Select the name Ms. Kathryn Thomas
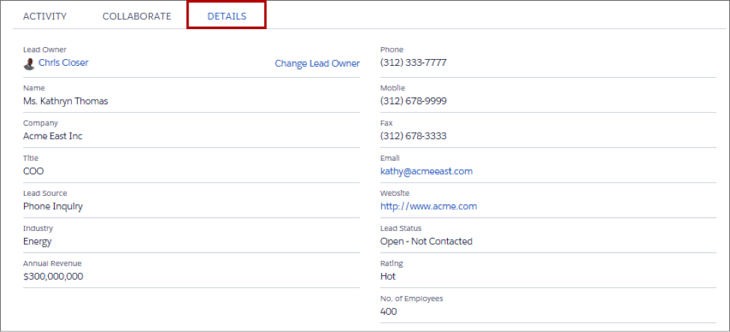Image resolution: width=730 pixels, height=332 pixels. (66, 101)
